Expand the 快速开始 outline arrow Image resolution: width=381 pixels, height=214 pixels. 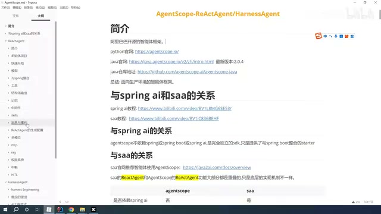8,63
